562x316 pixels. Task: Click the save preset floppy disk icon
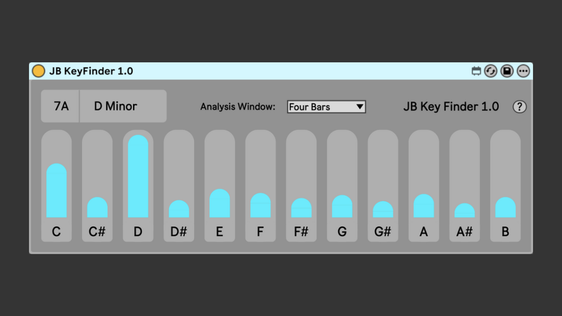507,71
